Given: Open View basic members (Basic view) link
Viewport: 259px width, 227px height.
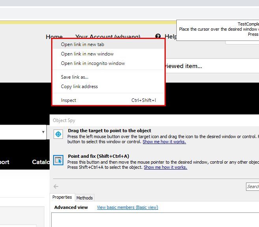Looking at the screenshot, I should point(127,207).
